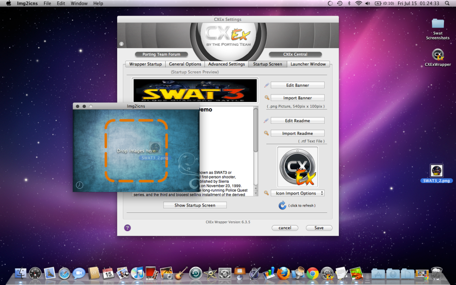Click the Import Banner button
Image resolution: width=456 pixels, height=285 pixels.
coord(297,98)
